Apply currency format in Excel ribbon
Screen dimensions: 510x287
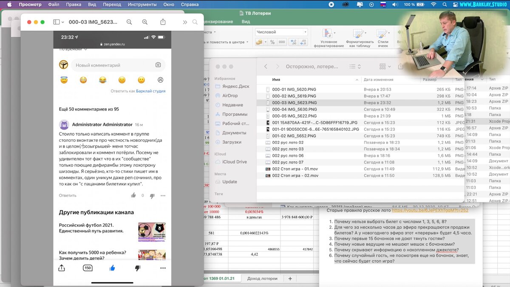click(258, 42)
